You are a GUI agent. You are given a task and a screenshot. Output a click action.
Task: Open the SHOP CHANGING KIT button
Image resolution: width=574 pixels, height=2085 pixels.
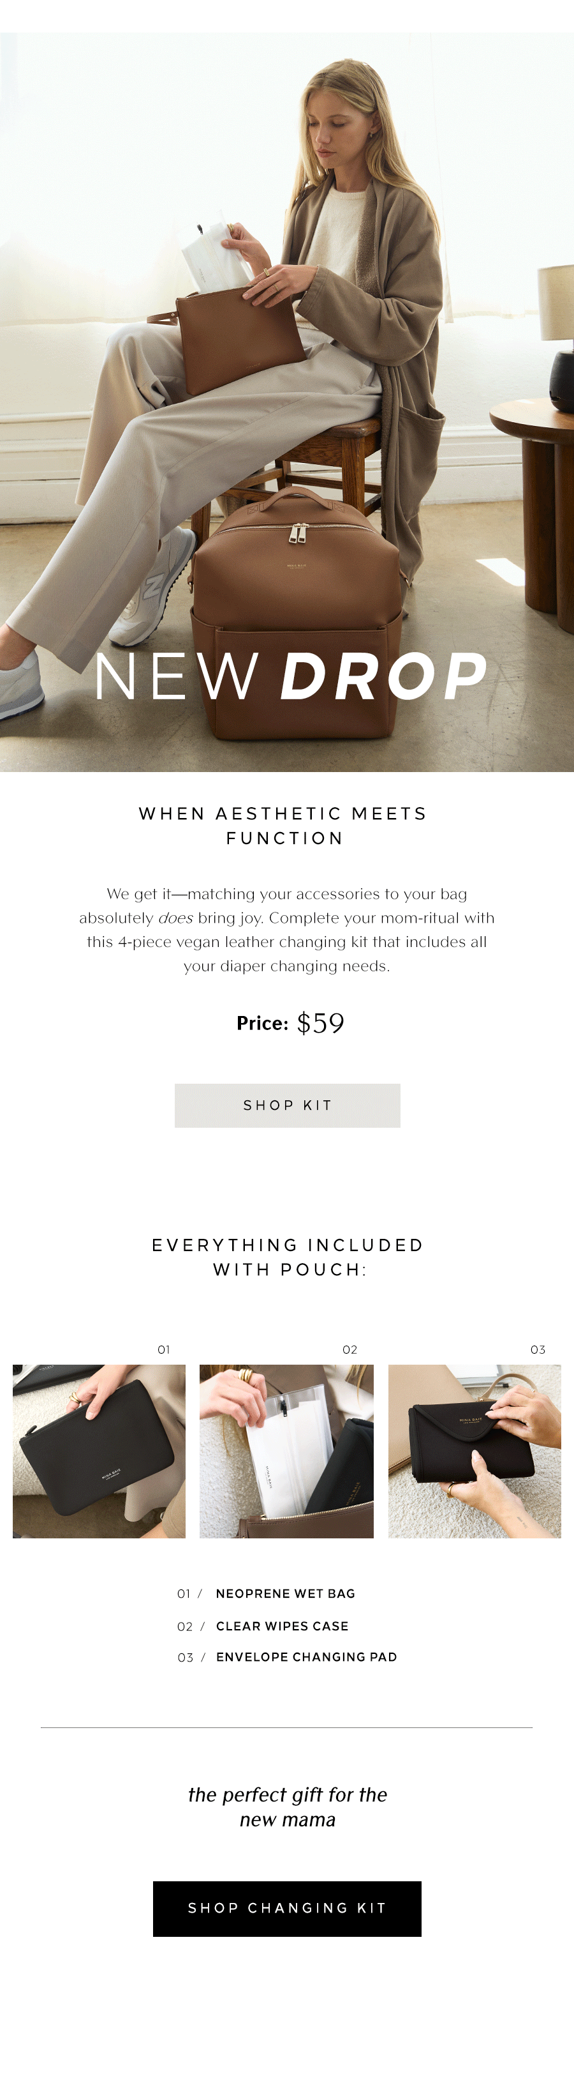point(287,1907)
